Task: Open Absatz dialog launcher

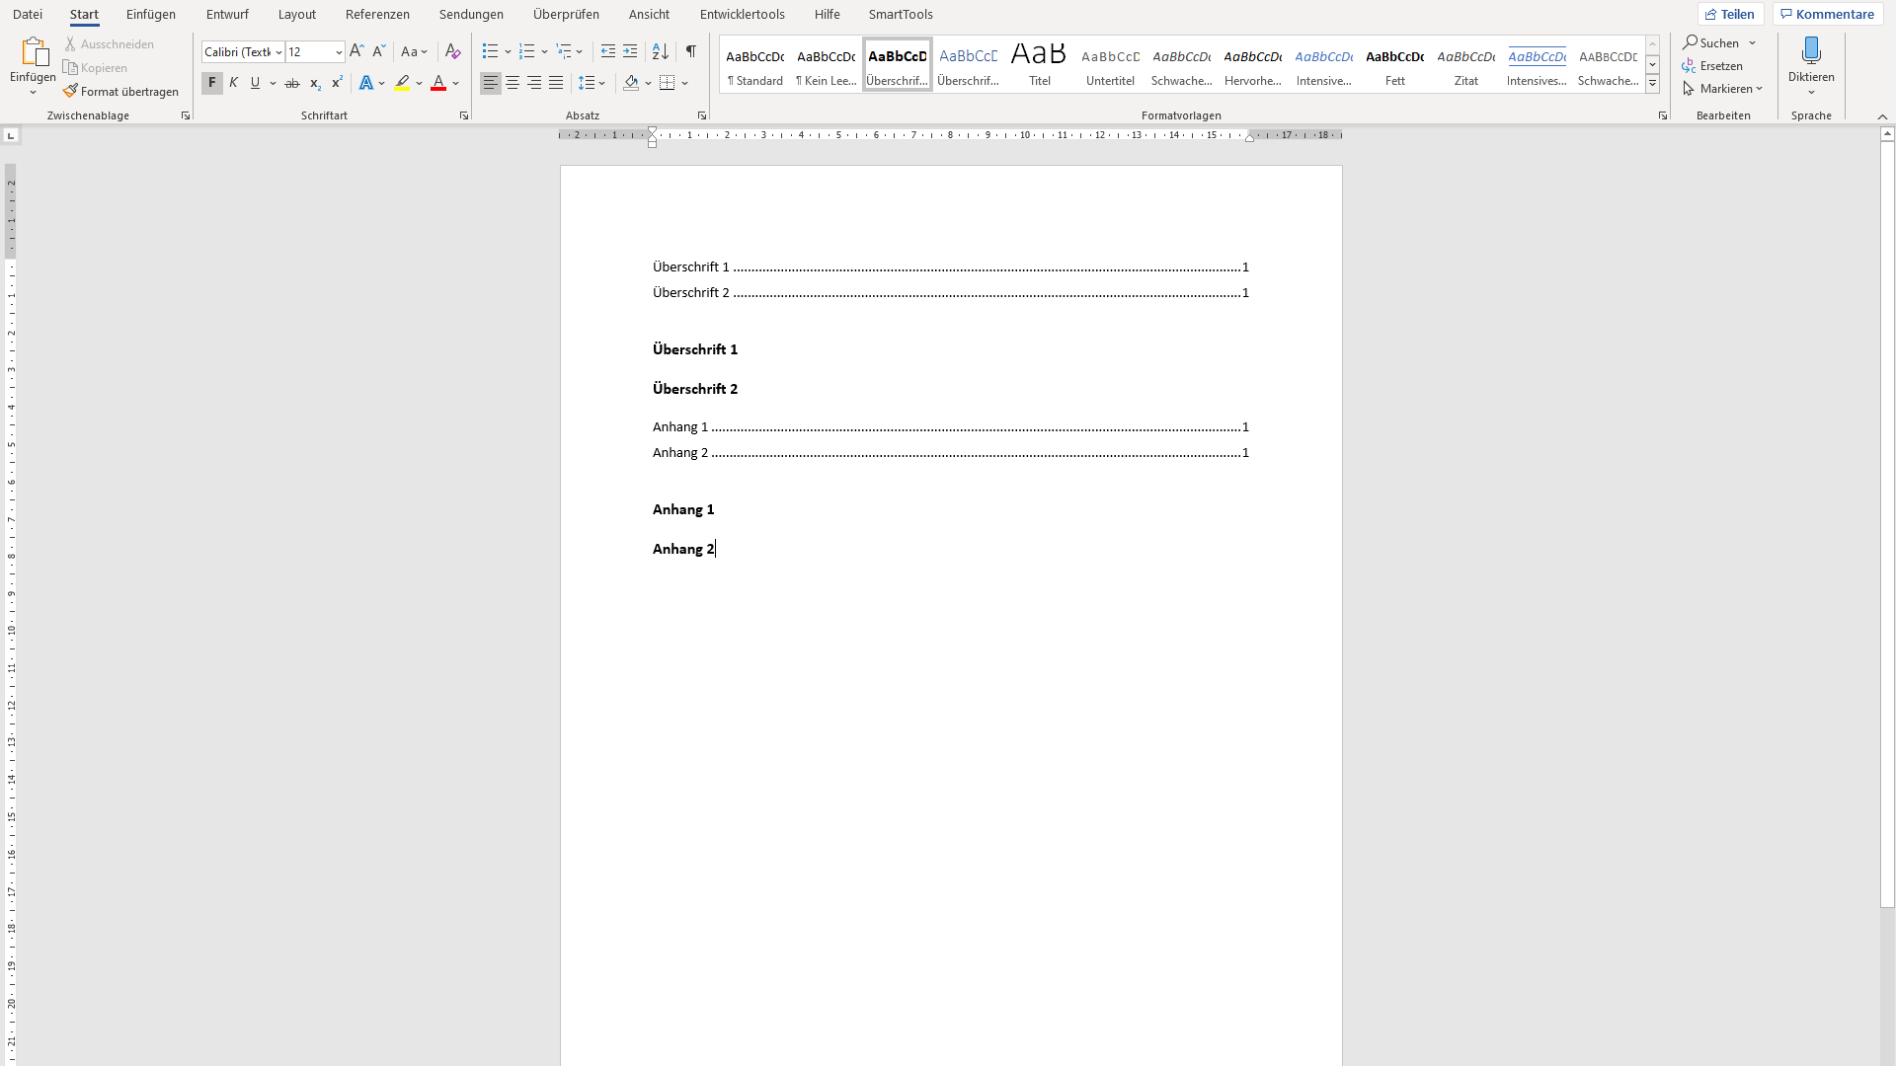Action: 702,115
